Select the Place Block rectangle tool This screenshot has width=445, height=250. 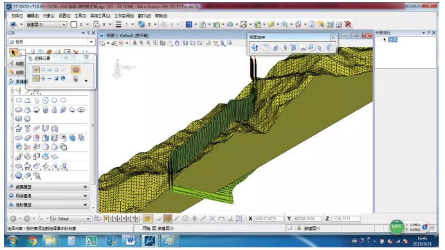pos(19,100)
